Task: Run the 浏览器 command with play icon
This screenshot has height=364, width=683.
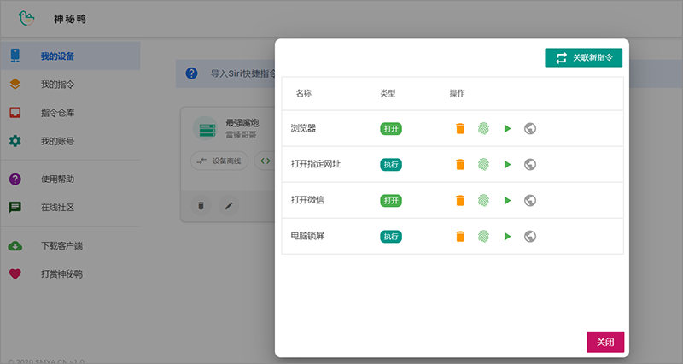Action: pos(507,129)
